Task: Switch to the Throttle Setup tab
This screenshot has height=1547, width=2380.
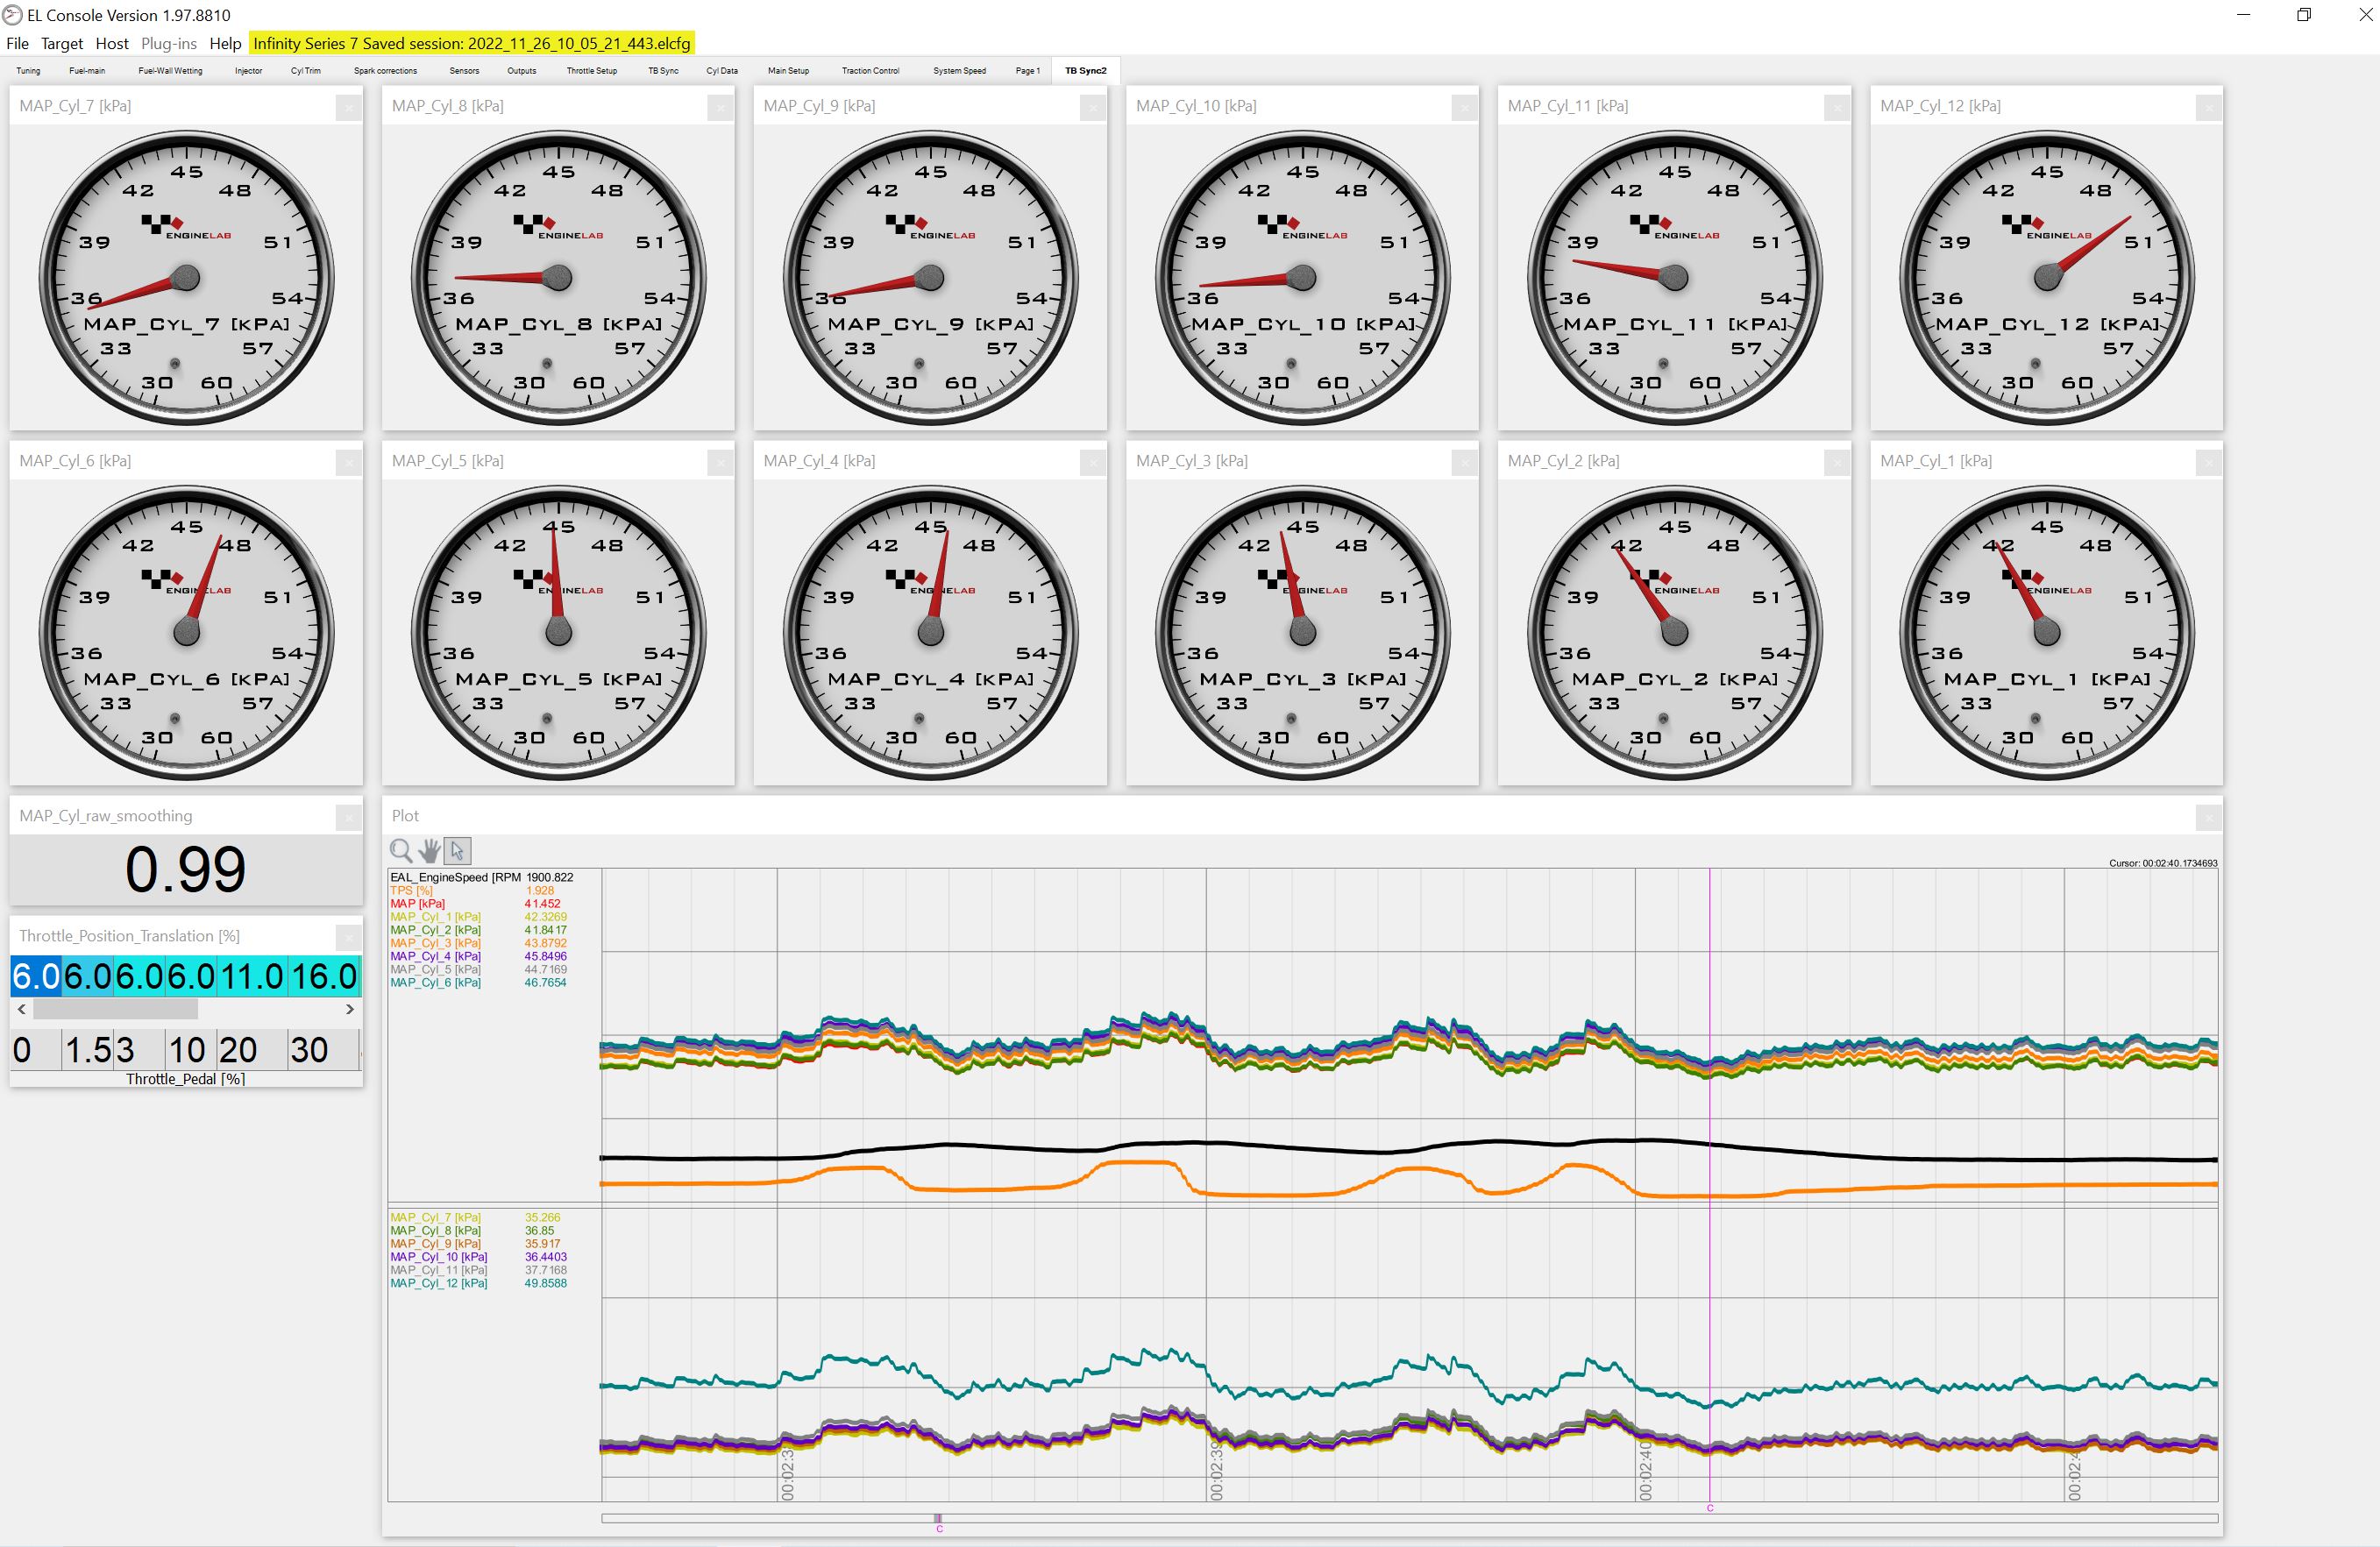Action: tap(591, 71)
